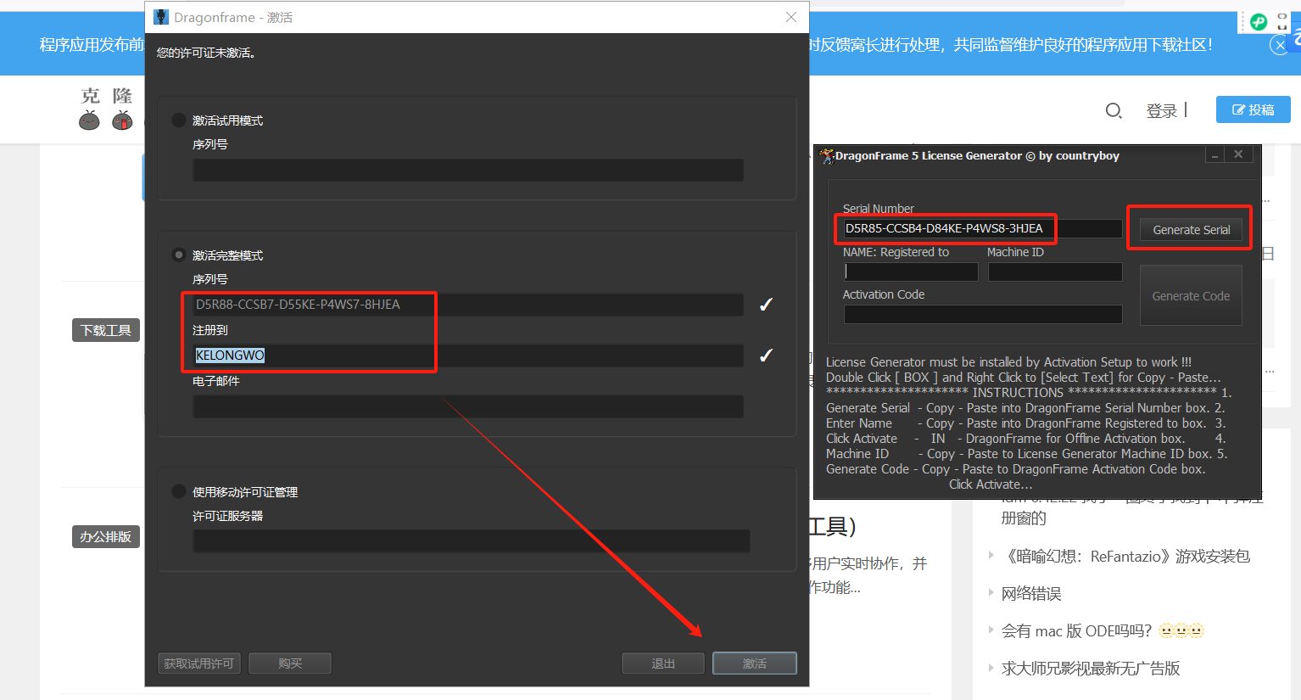Screen dimensions: 1301x700
Task: Click the Machine ID field in License Generator
Action: 1055,272
